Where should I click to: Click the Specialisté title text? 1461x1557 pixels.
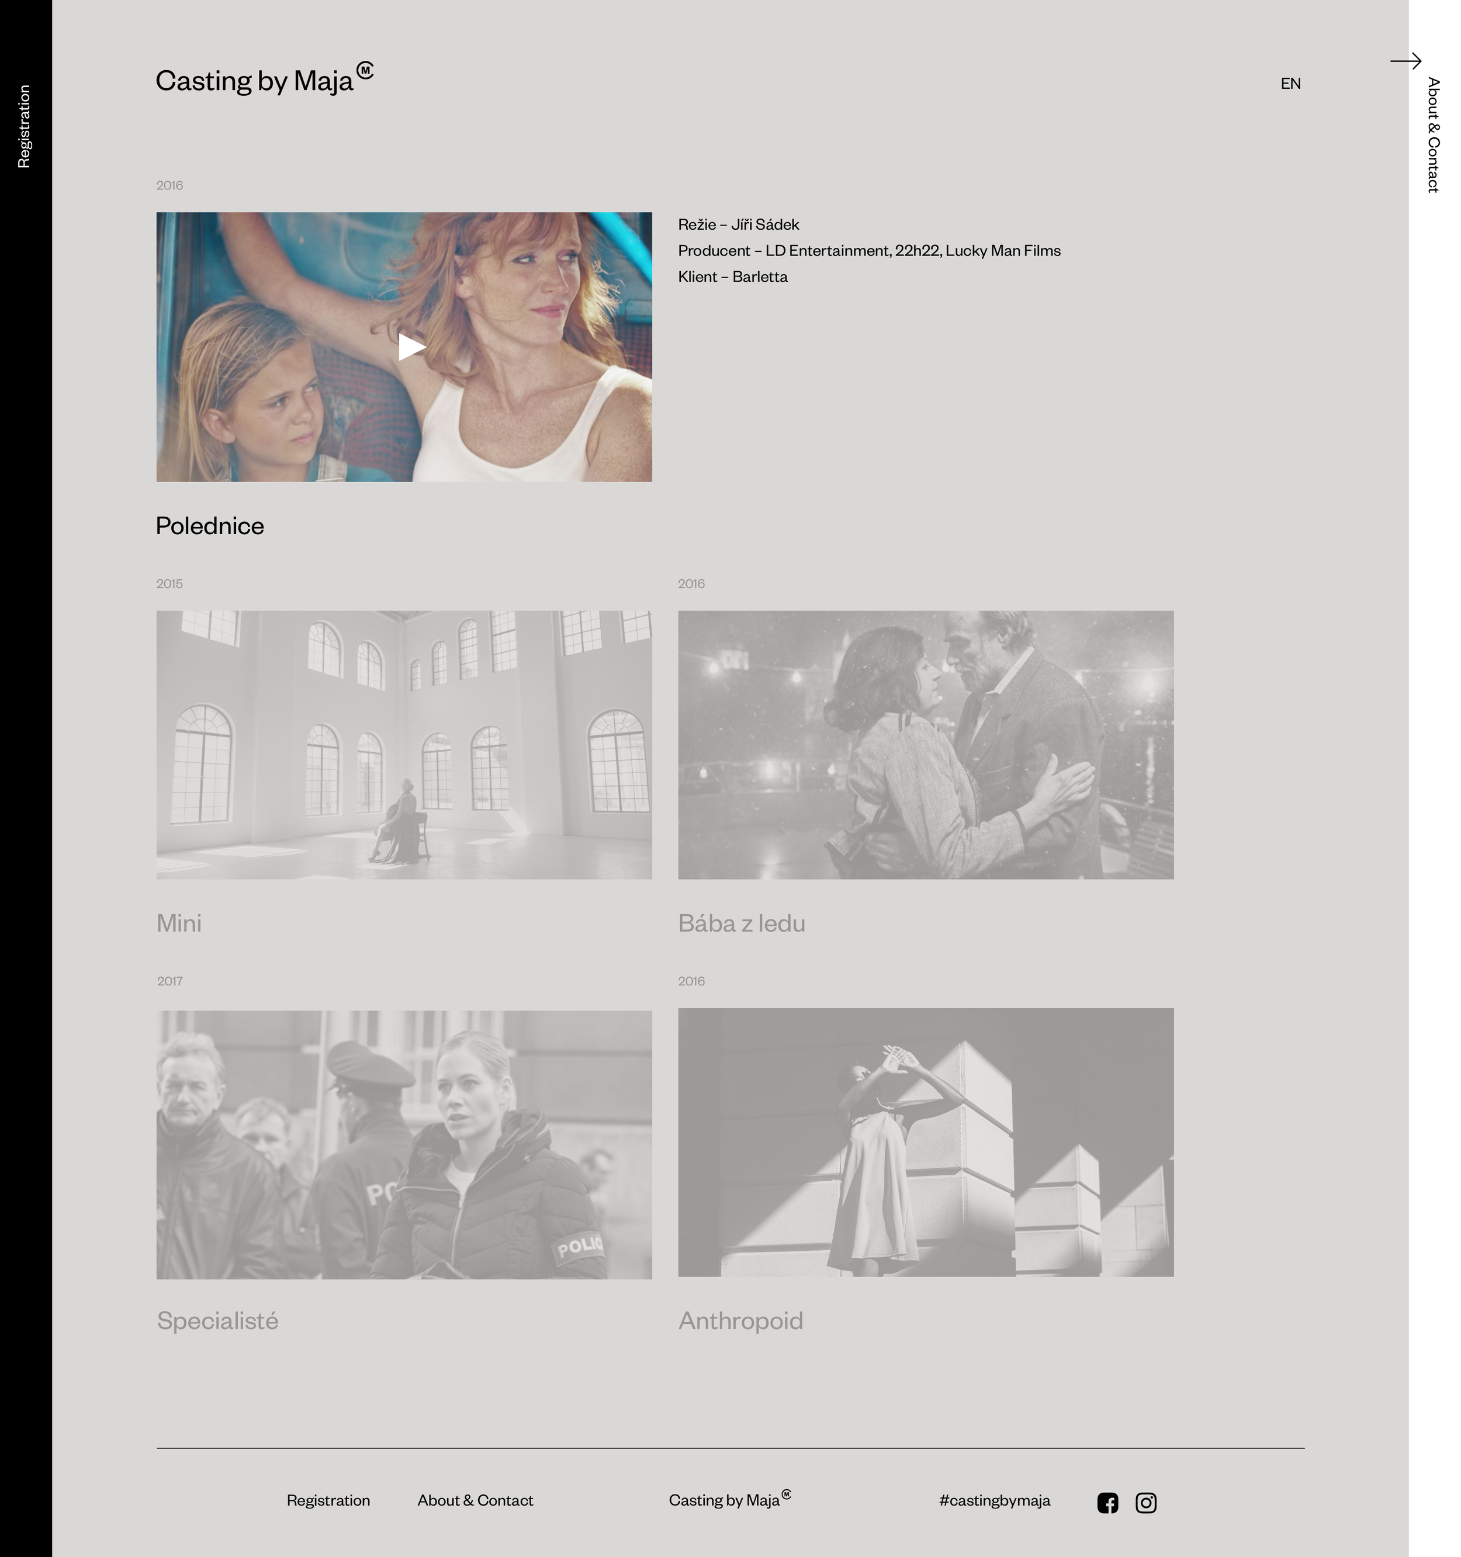[x=217, y=1320]
